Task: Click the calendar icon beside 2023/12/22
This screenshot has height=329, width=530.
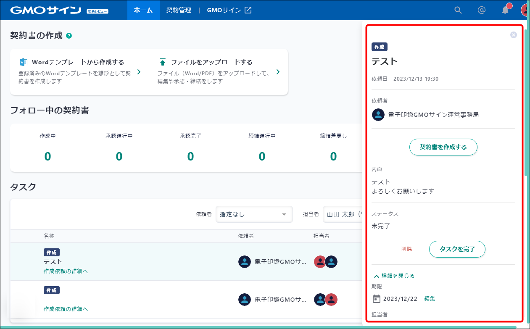Action: coord(377,298)
